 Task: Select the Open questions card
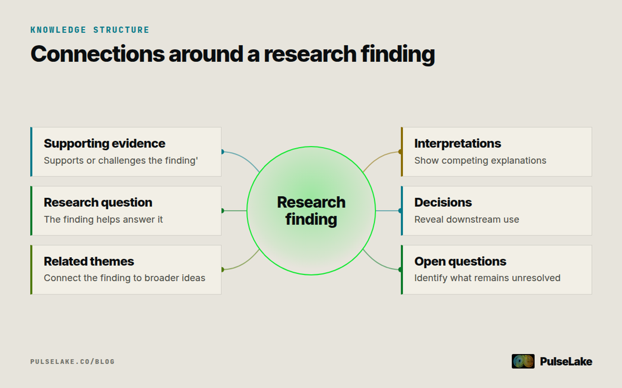496,270
